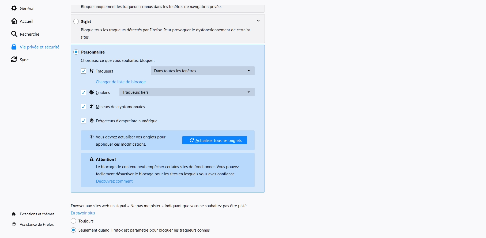Expand the Strict section chevron

click(x=258, y=21)
